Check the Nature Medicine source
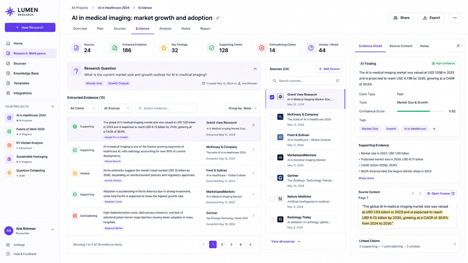The image size is (468, 263). [272, 199]
